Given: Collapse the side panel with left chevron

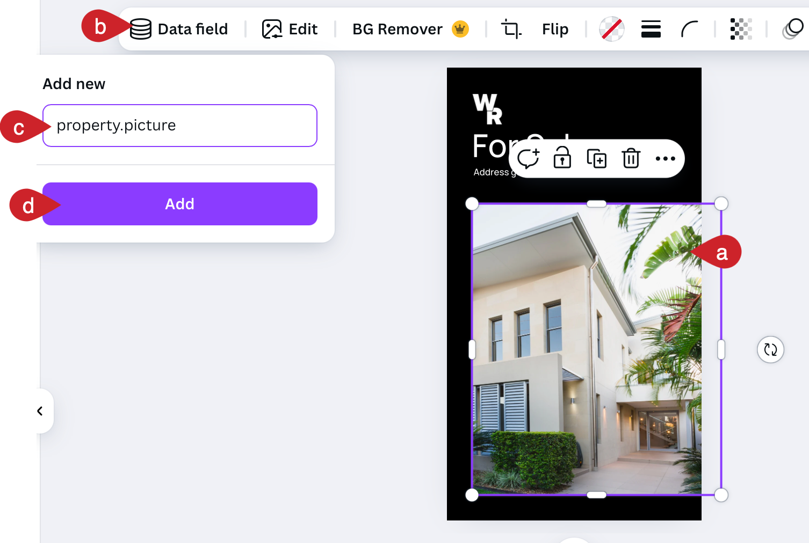Looking at the screenshot, I should click(x=40, y=411).
